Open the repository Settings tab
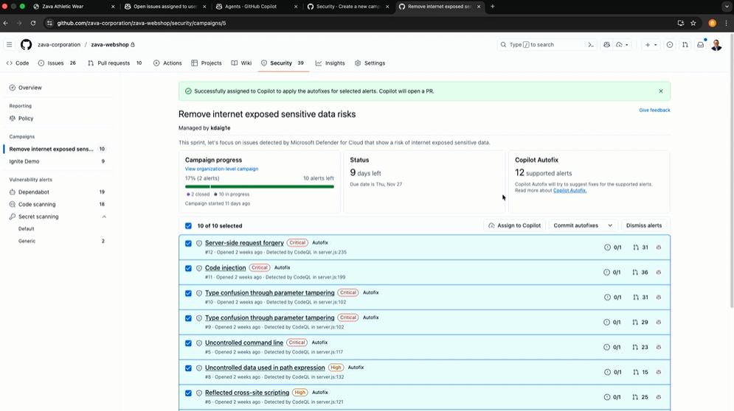Viewport: 734px width, 411px height. (370, 63)
